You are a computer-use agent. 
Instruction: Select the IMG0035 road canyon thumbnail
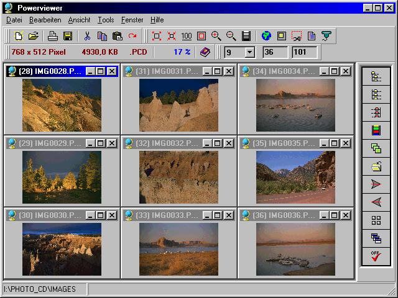pyautogui.click(x=295, y=177)
